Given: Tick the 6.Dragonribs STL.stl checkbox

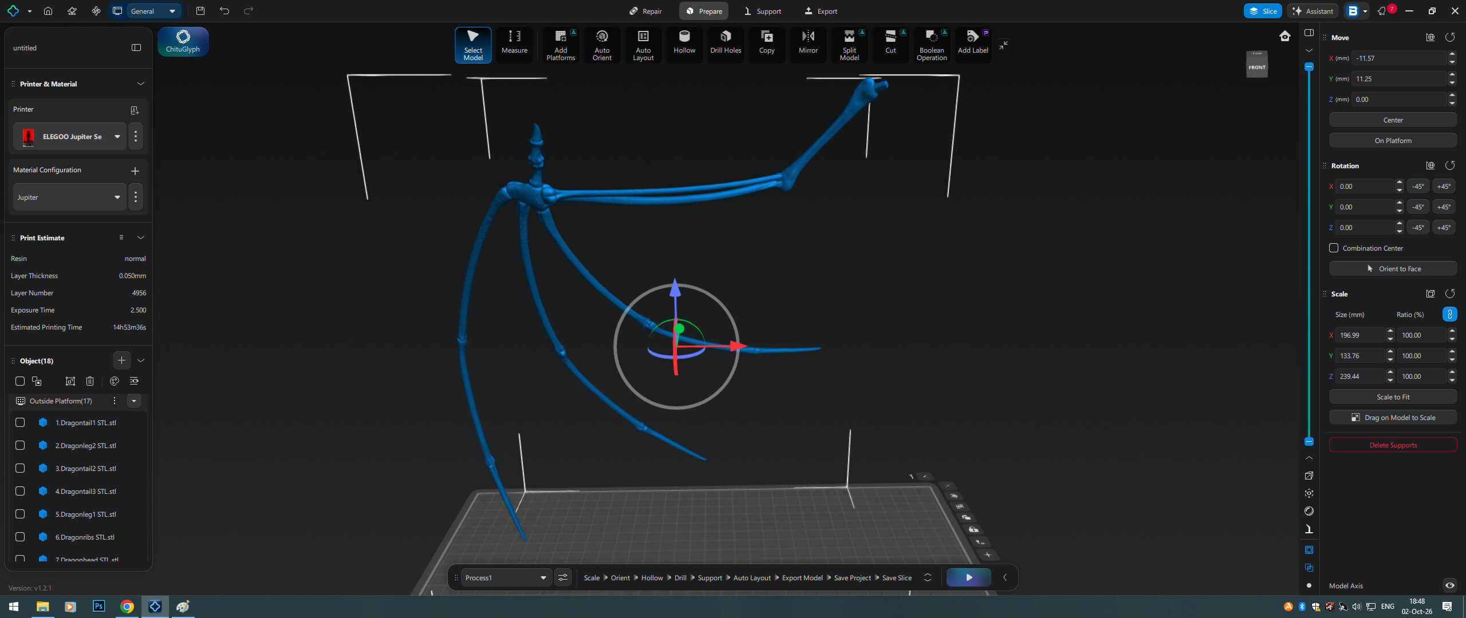Looking at the screenshot, I should click(x=20, y=537).
